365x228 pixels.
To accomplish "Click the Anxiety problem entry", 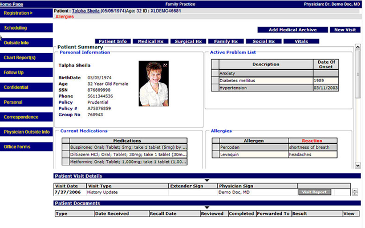I will [266, 74].
